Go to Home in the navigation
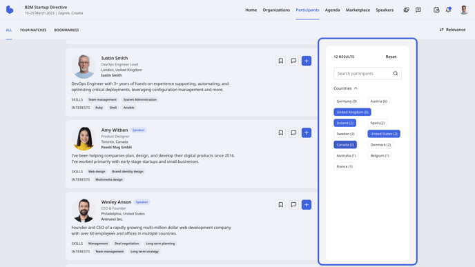 (251, 10)
